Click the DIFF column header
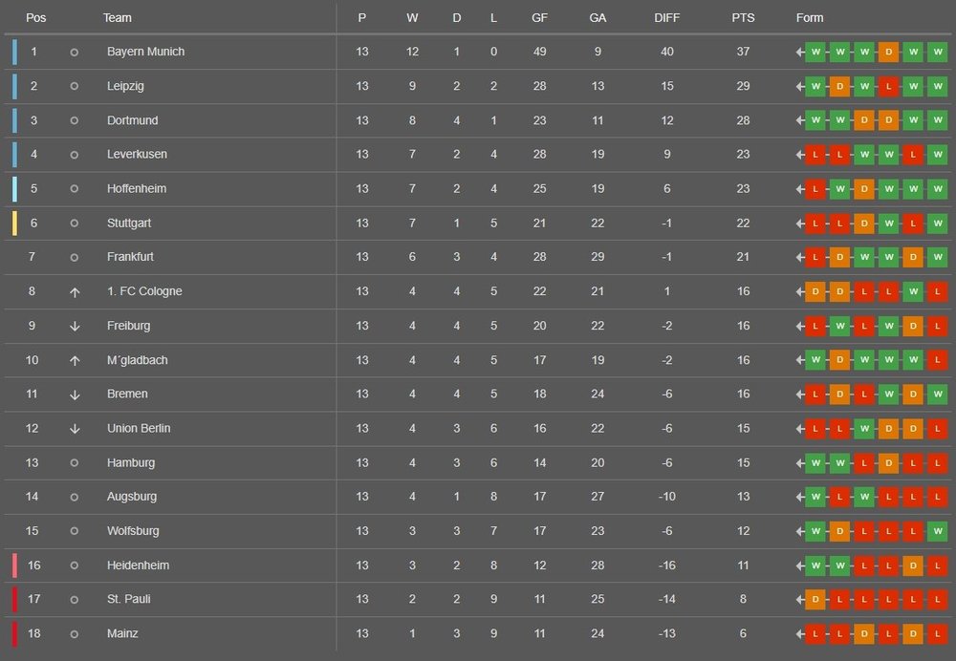 [x=667, y=18]
